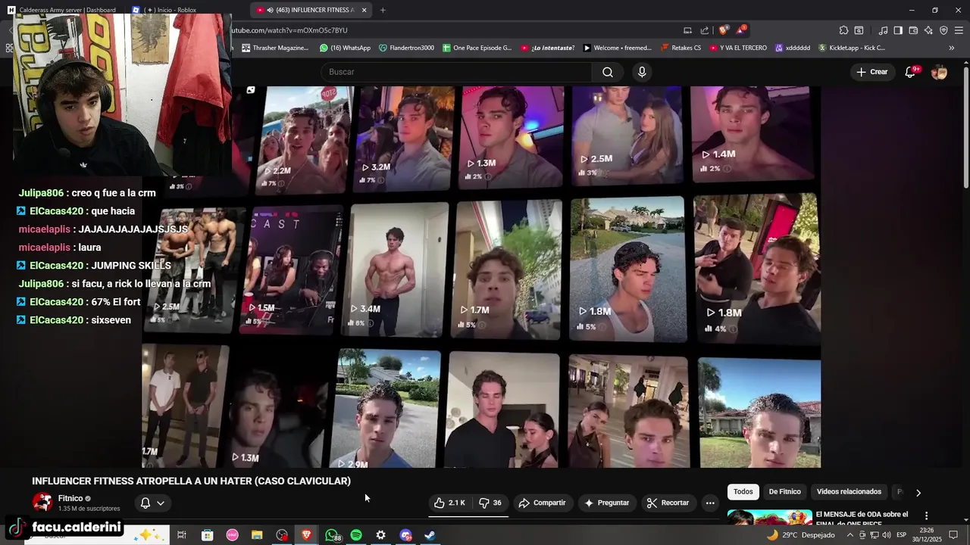Viewport: 970px width, 545px height.
Task: Click the share page icon in address bar
Action: pyautogui.click(x=705, y=30)
